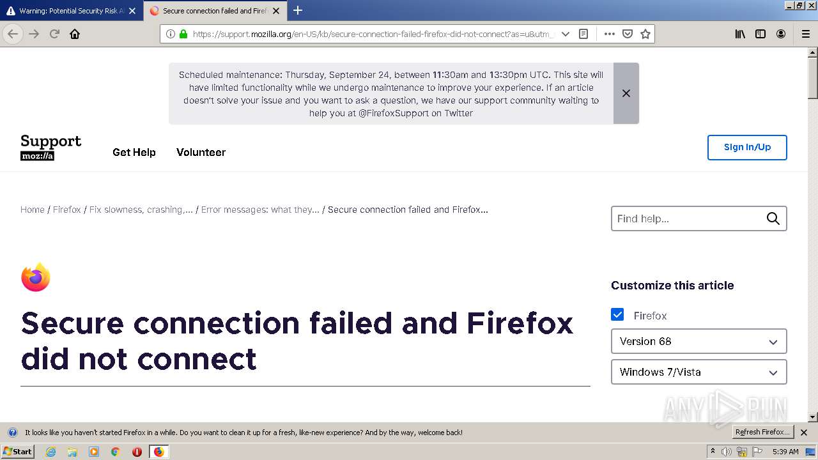The height and width of the screenshot is (460, 818).
Task: Open the Windows 7/Vista dropdown
Action: 698,372
